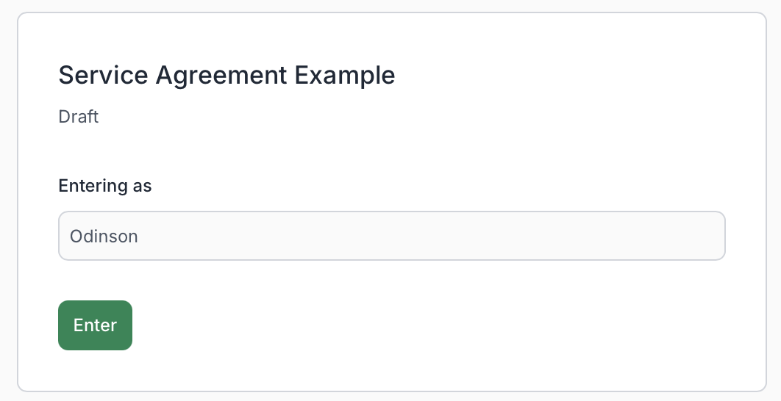This screenshot has height=401, width=781.
Task: Click the document heading text
Action: pyautogui.click(x=227, y=75)
